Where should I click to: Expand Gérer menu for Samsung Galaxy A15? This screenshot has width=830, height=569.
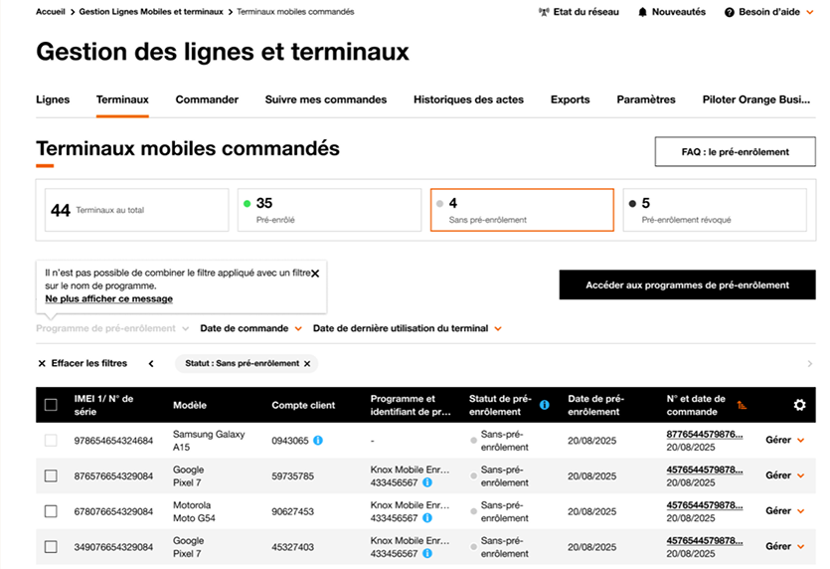pyautogui.click(x=784, y=440)
